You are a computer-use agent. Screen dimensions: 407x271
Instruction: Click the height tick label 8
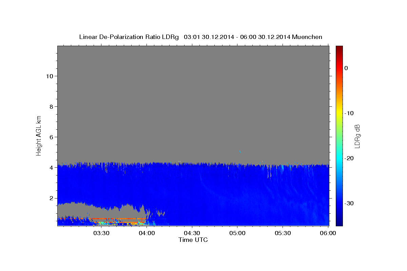tap(51, 106)
